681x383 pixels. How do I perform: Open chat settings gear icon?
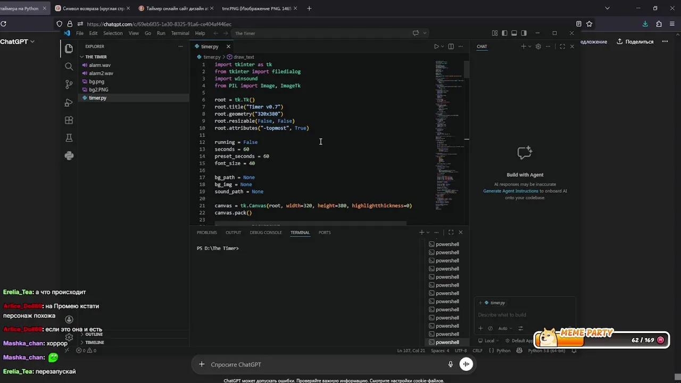pyautogui.click(x=538, y=46)
